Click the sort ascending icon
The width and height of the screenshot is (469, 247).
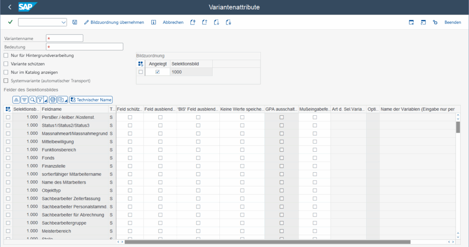16,100
